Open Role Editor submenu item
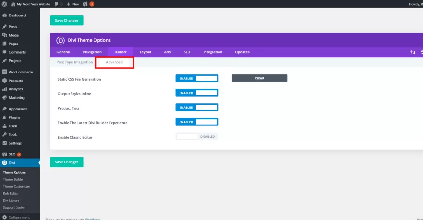Screen dimensions: 423x220 click(x=11, y=193)
